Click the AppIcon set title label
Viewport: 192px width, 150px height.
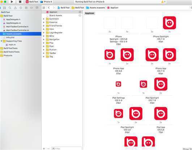(x=90, y=13)
